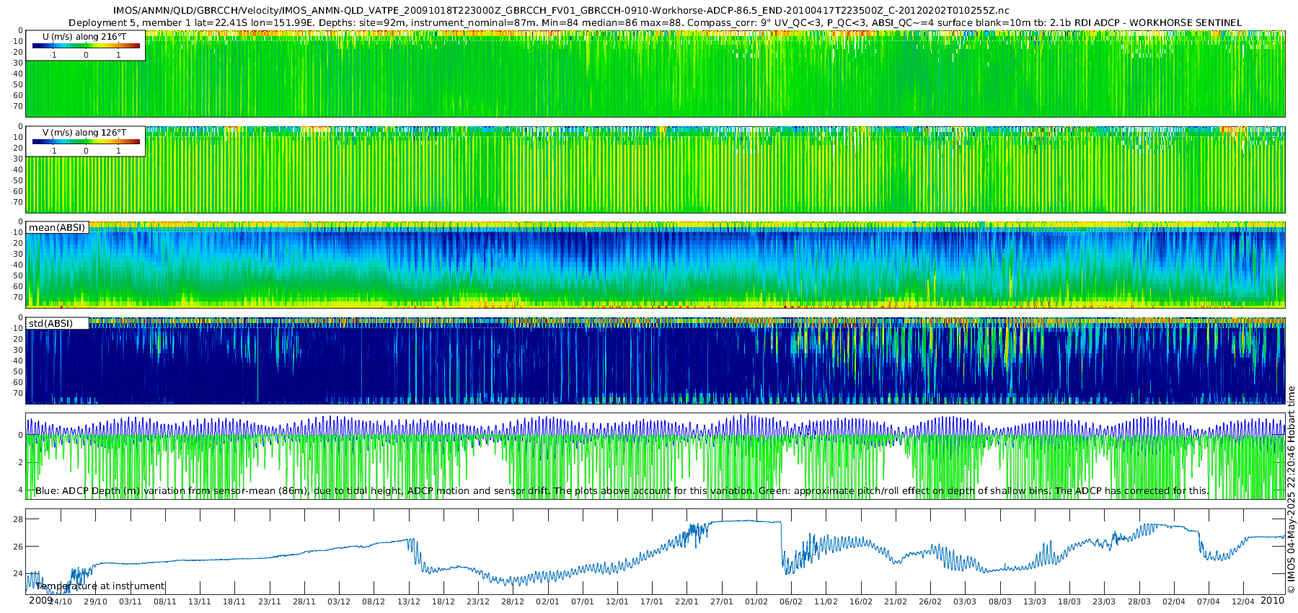
Task: Click the 07/04 date tick label
Action: tap(1209, 601)
